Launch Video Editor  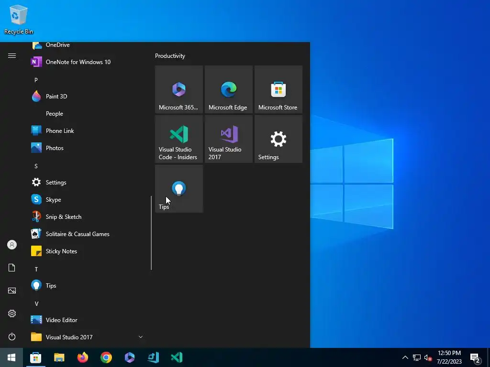click(87, 320)
